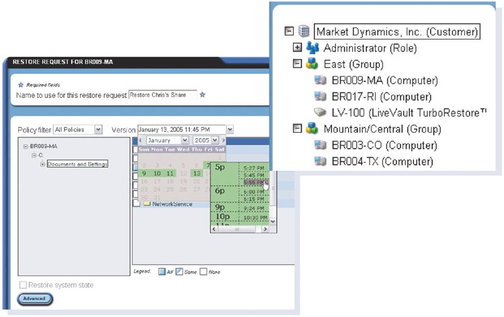
Task: Click the BR004-TX computer icon
Action: (321, 161)
